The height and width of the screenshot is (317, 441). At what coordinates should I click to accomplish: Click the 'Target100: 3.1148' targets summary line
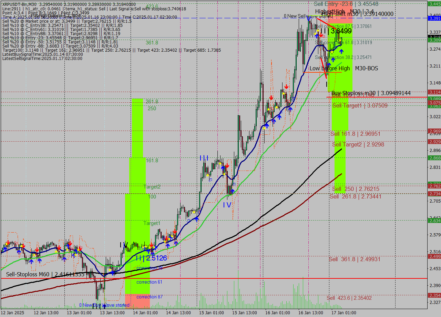click(x=111, y=50)
